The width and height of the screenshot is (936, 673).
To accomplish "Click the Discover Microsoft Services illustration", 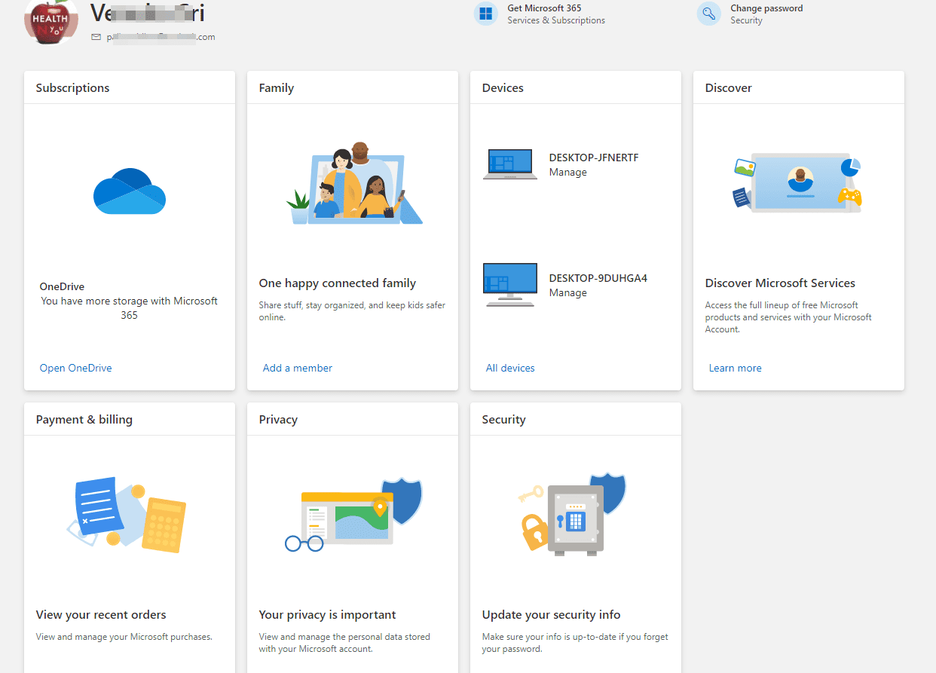I will (x=797, y=185).
